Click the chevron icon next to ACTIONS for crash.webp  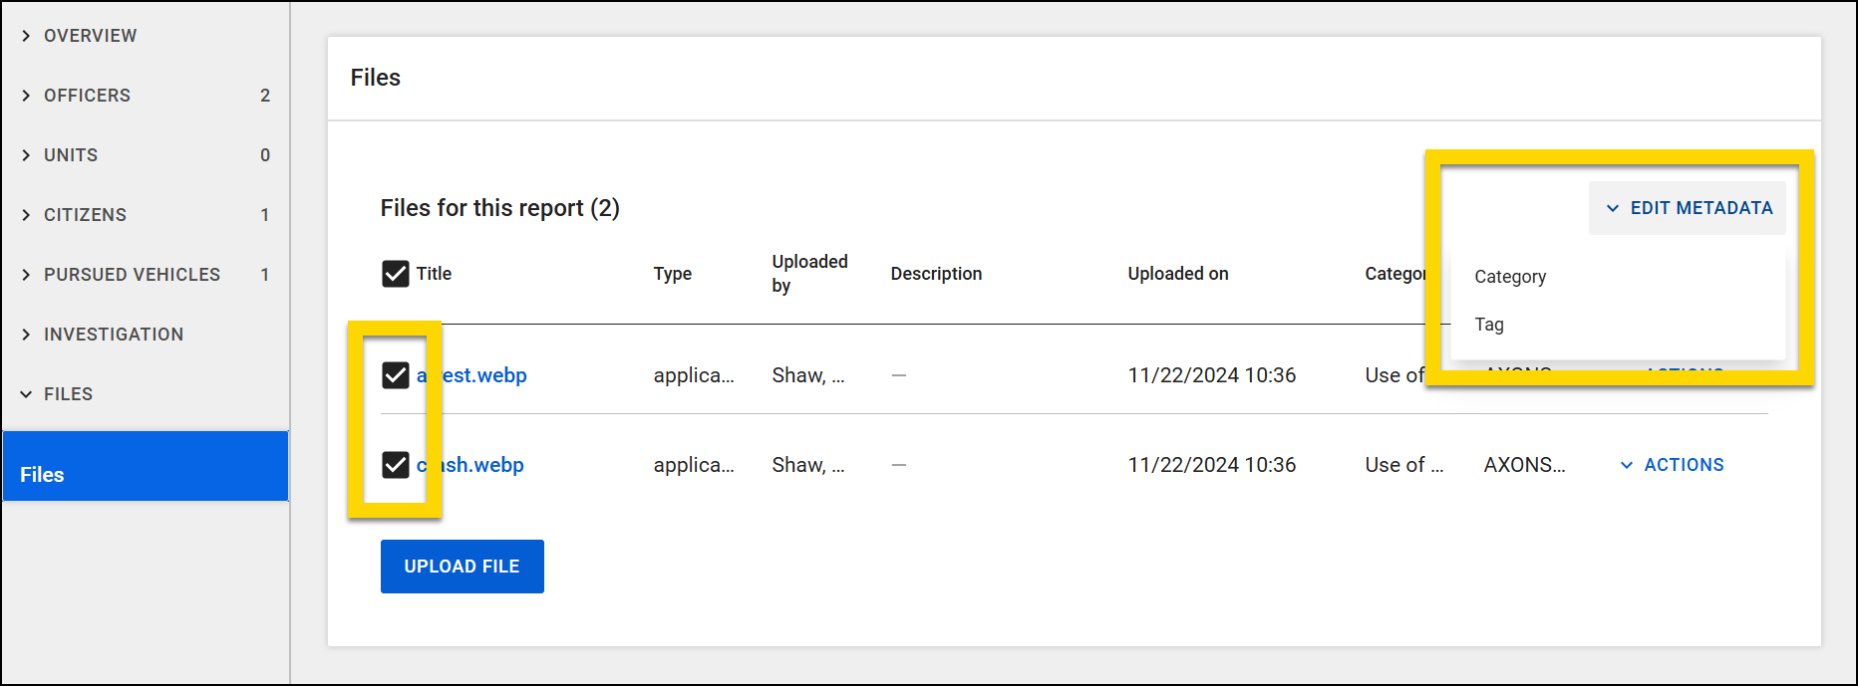tap(1628, 464)
